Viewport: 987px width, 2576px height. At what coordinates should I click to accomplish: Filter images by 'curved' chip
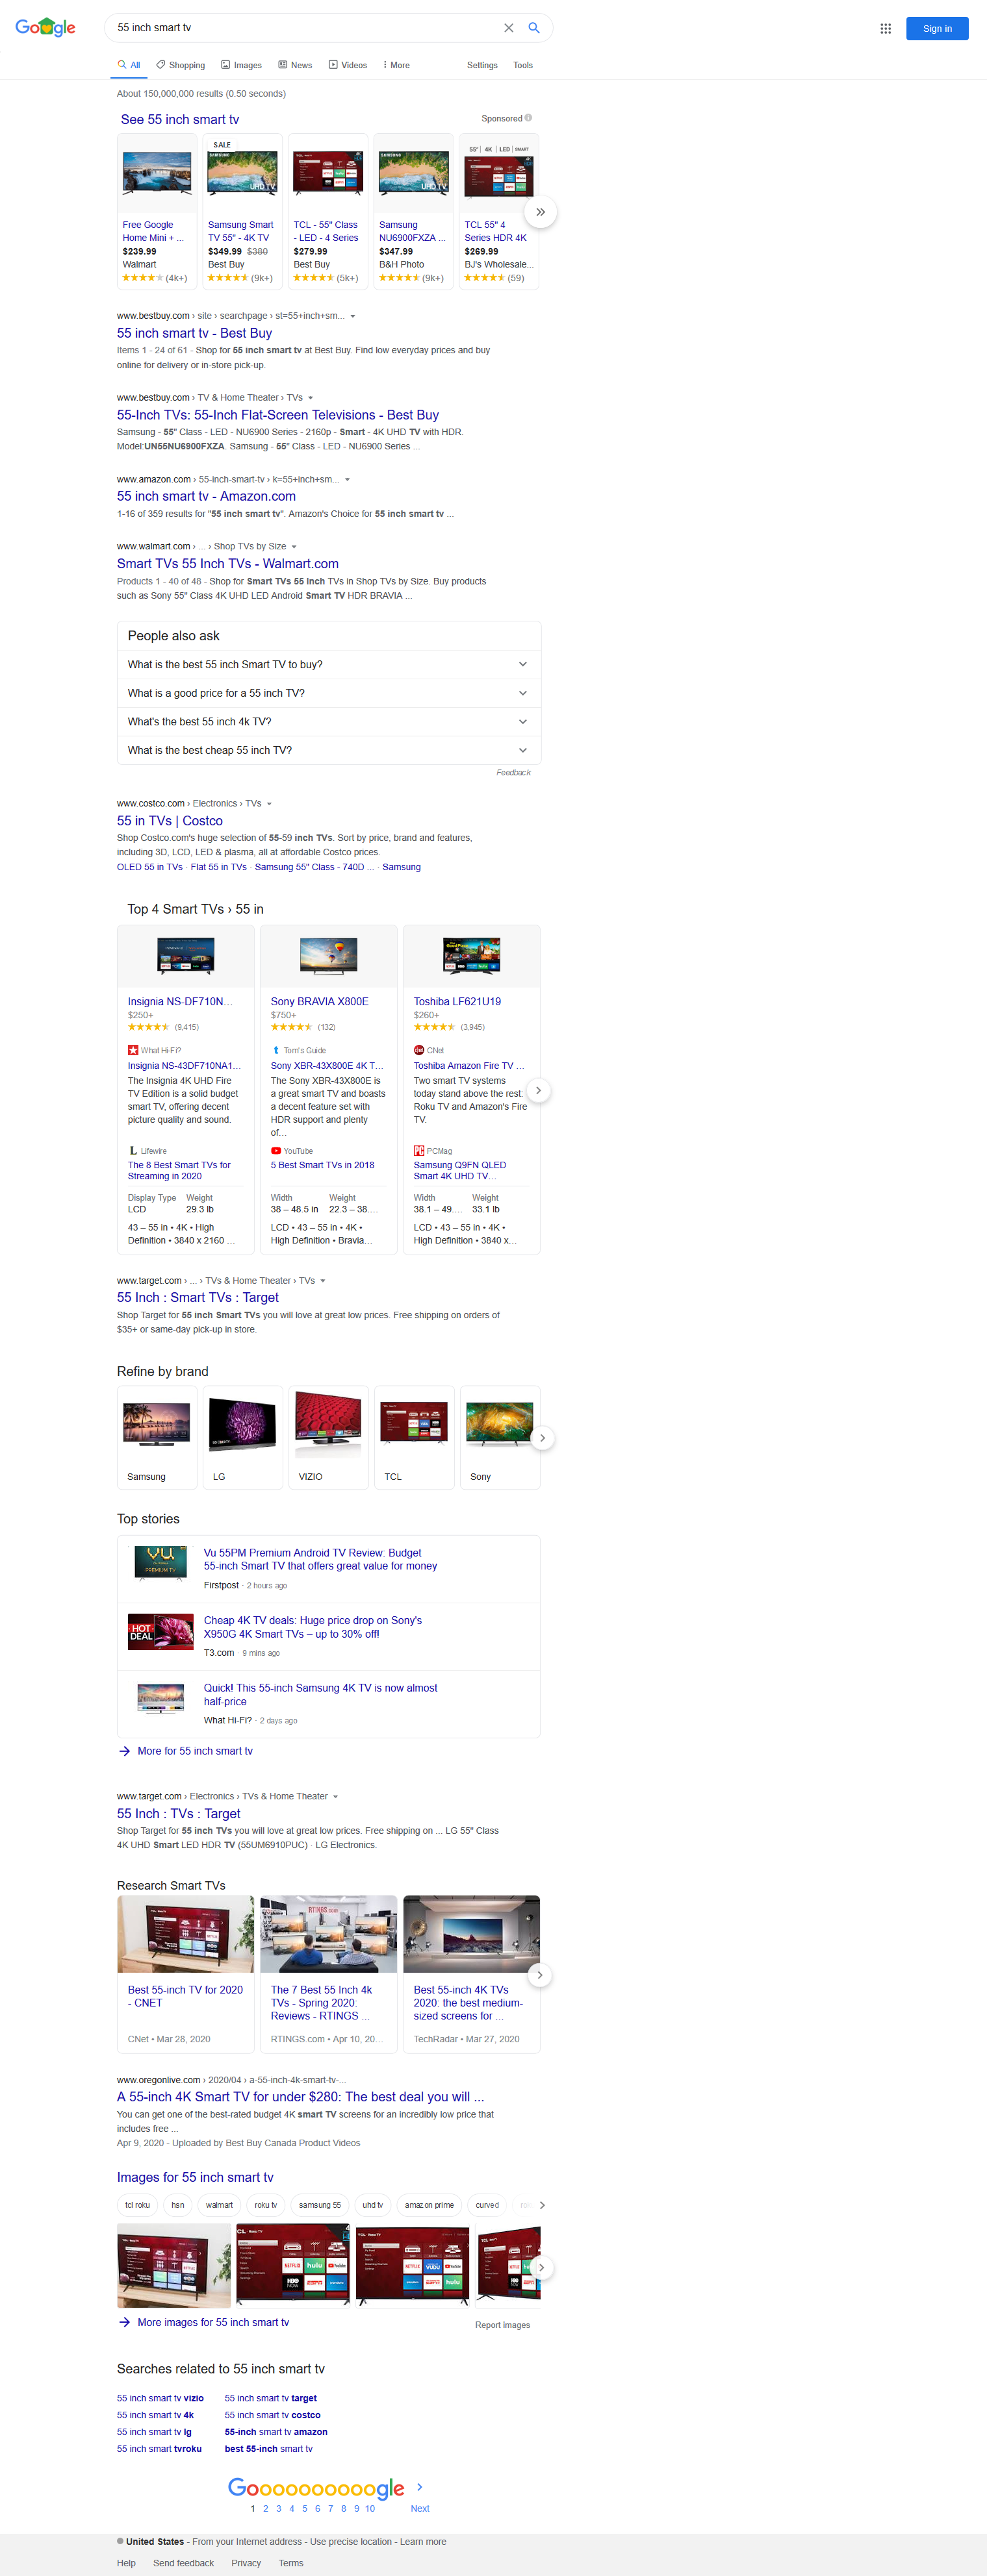(487, 2205)
